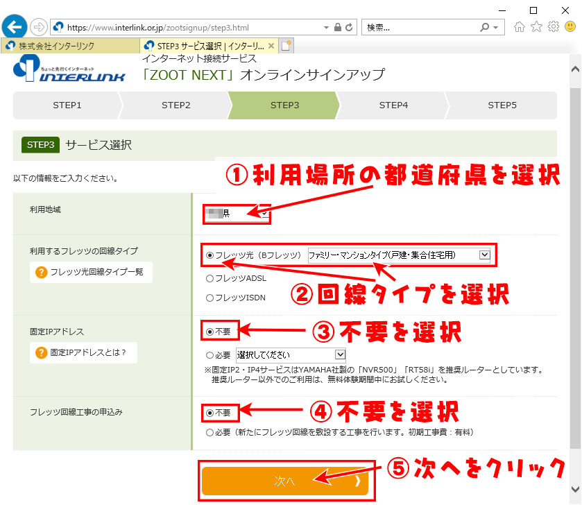This screenshot has width=582, height=505.
Task: Click the orange 次へ button
Action: pos(285,481)
